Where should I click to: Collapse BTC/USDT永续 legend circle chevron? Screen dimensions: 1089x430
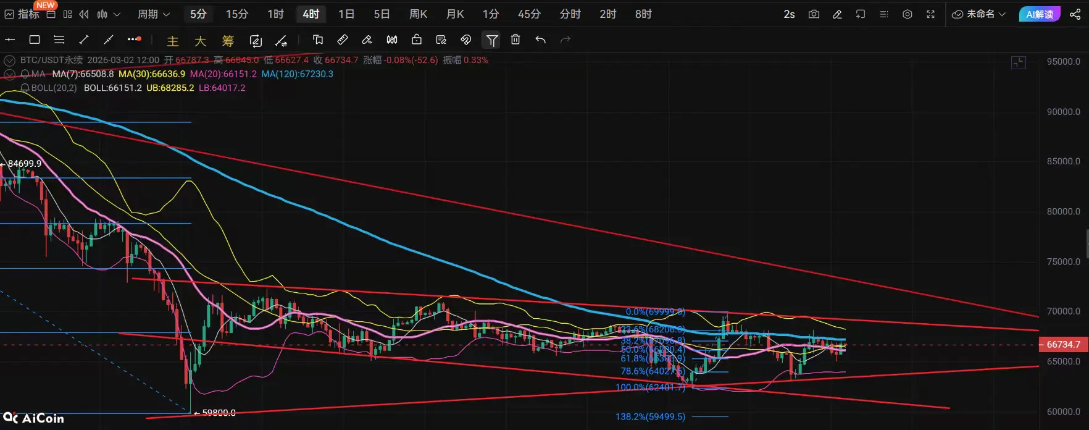pyautogui.click(x=10, y=60)
